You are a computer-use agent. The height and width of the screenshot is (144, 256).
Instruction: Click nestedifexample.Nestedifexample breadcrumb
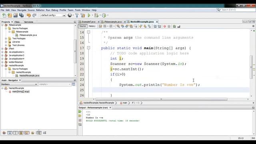click(98, 103)
